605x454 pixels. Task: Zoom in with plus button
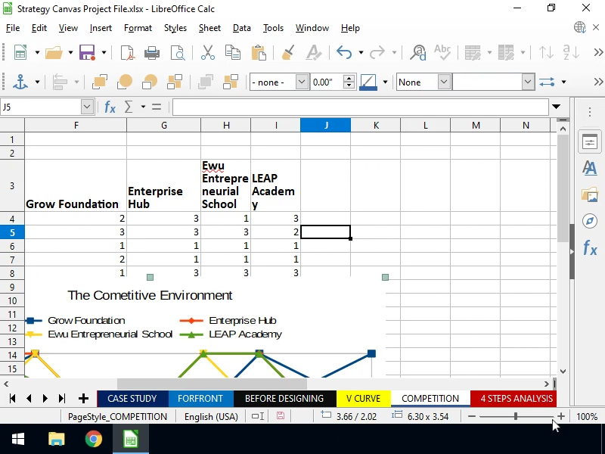[x=561, y=416]
